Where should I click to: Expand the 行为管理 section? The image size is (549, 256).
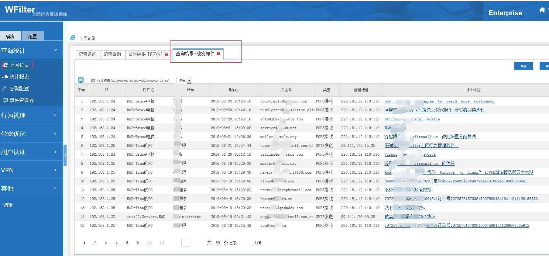click(31, 116)
